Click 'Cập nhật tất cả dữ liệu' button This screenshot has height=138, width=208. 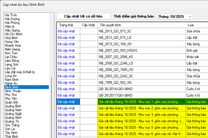pos(83,16)
